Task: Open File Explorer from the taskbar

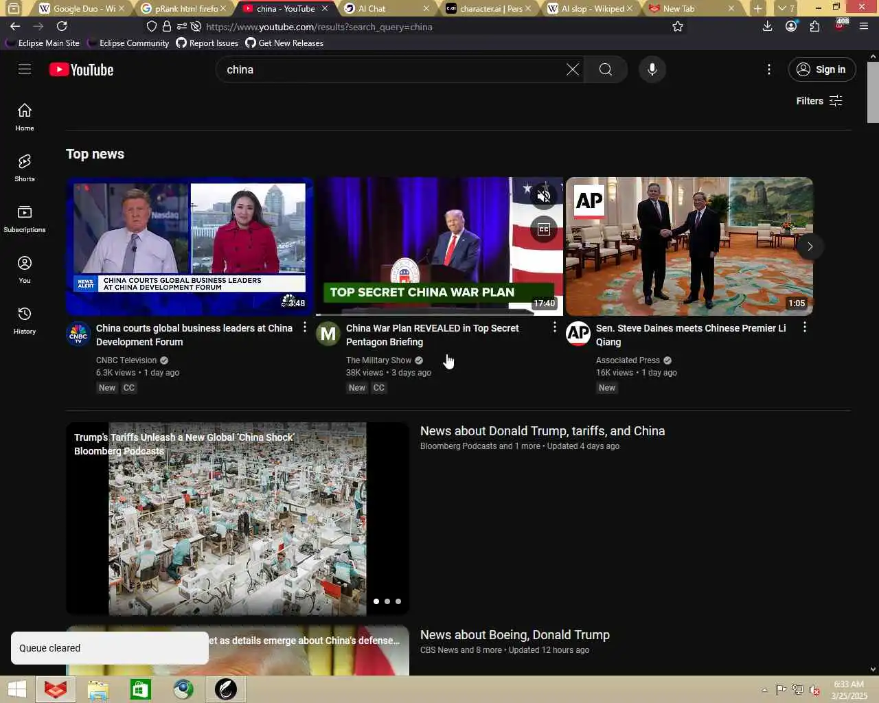Action: coord(98,689)
